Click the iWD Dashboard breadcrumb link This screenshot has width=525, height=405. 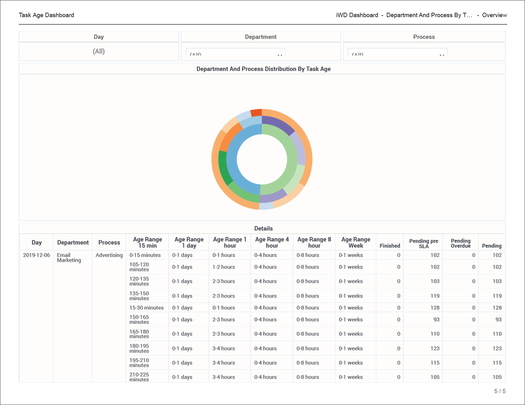coord(357,15)
